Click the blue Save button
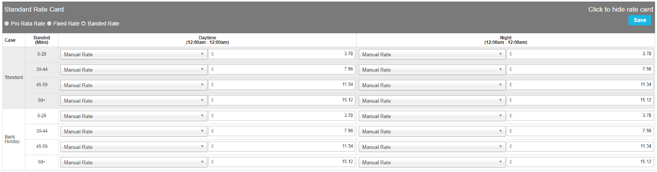Screen dimensions: 657x172 [x=639, y=20]
